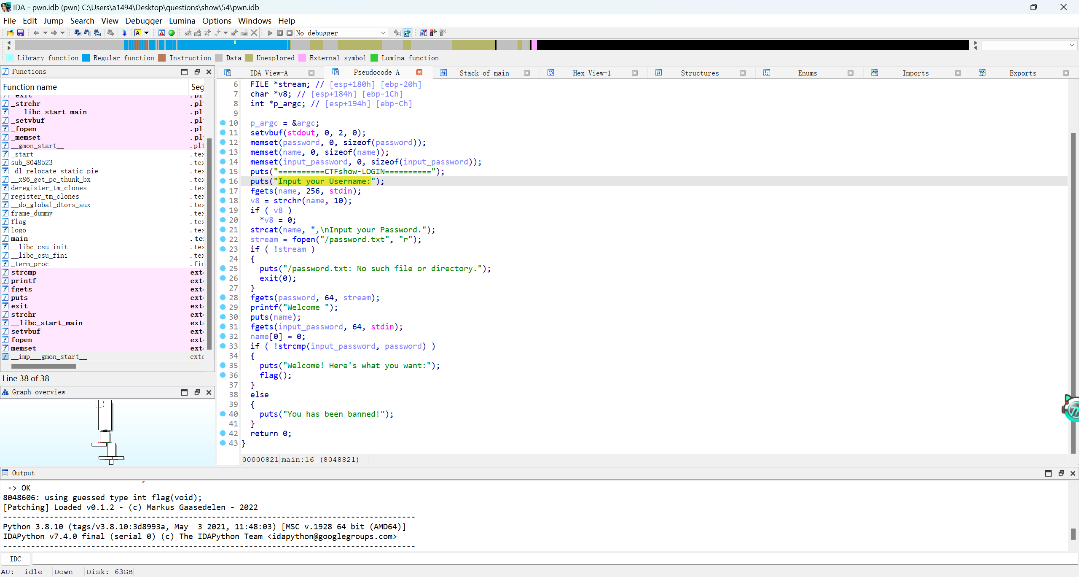The image size is (1079, 577).
Task: Open dropdown arrow next to yellow A icon
Action: (147, 33)
